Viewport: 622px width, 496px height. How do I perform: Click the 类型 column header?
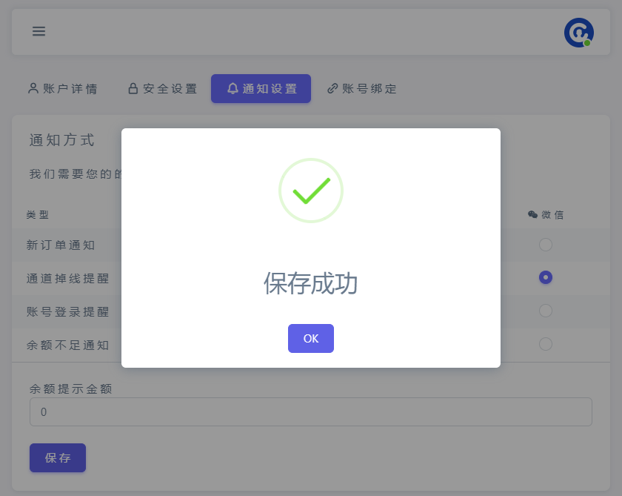[38, 215]
